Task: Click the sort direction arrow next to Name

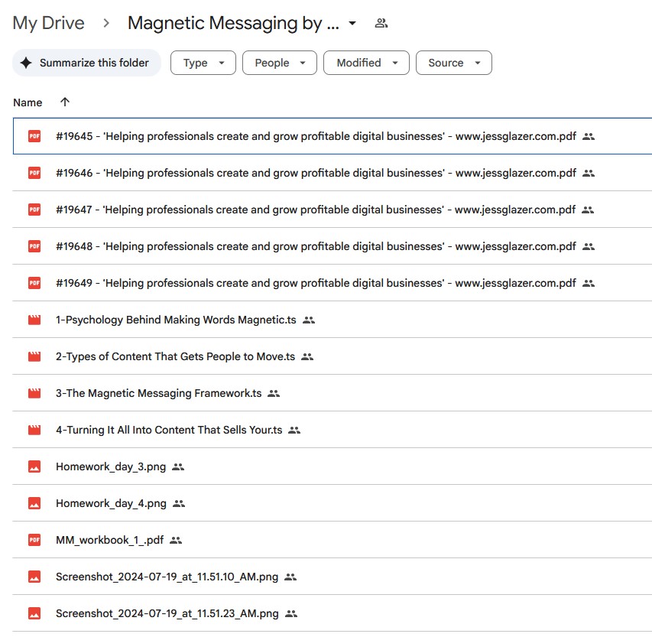Action: pos(65,102)
